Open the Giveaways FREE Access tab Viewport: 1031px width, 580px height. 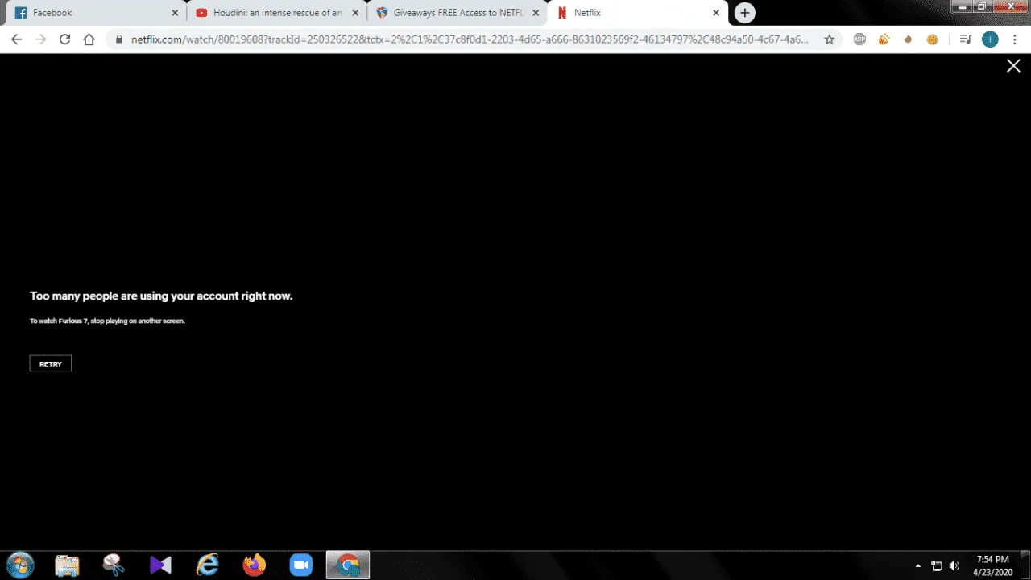click(x=456, y=13)
